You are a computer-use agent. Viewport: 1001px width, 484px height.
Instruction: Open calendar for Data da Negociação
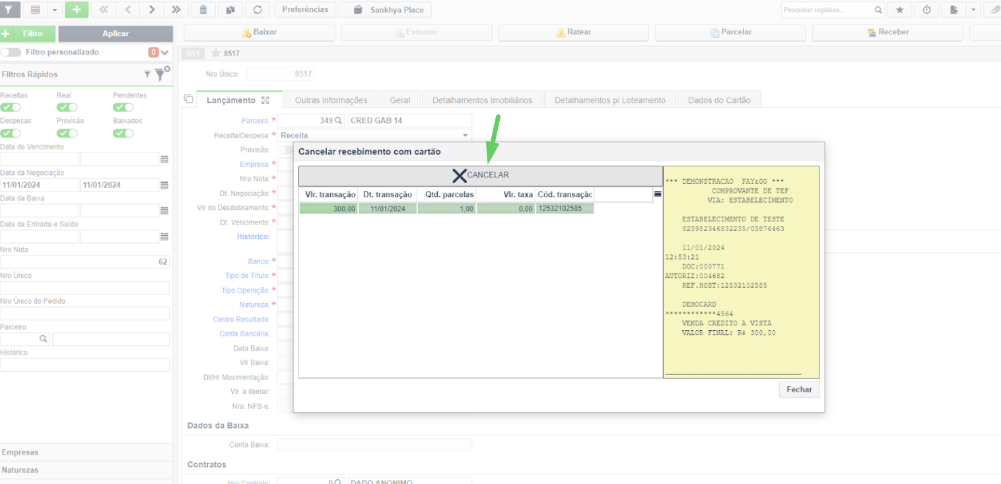click(164, 185)
